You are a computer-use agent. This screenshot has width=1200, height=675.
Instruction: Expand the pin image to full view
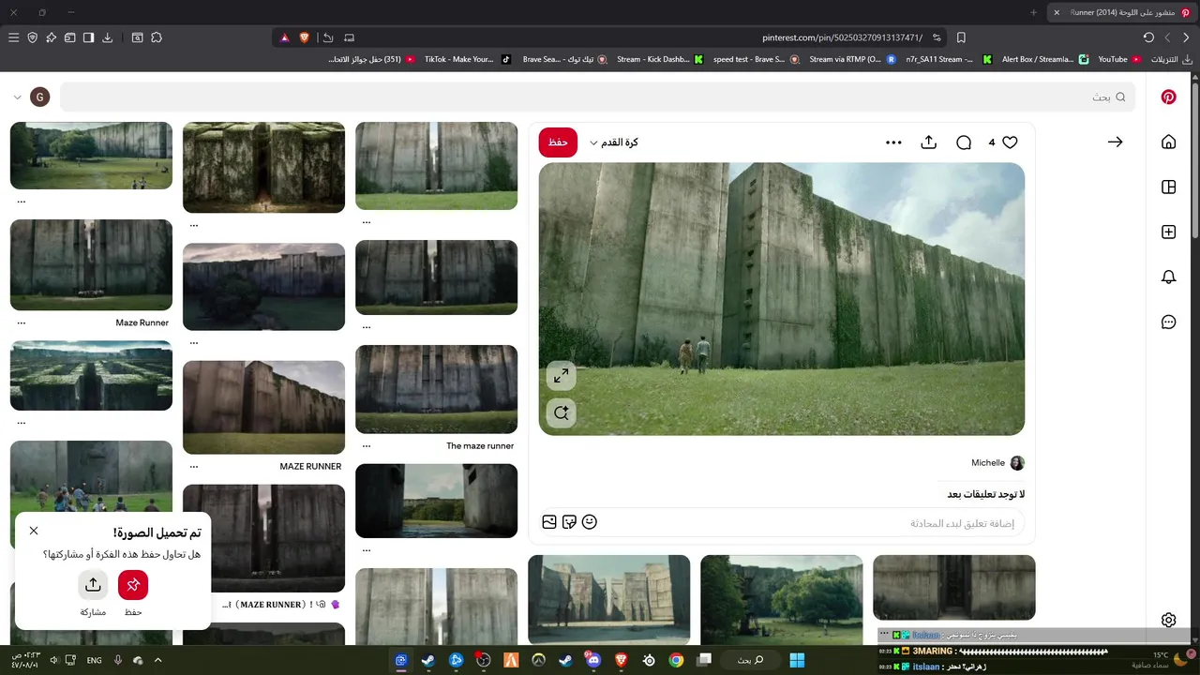[x=561, y=376]
